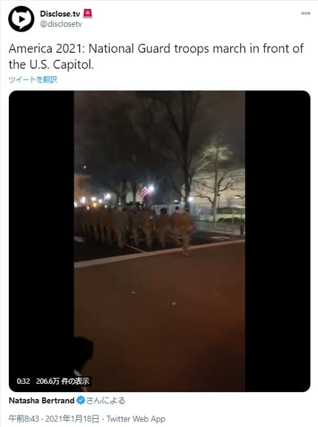Viewport: 318px width, 427px height.
Task: Open the @disclosetv handle link
Action: click(x=61, y=24)
